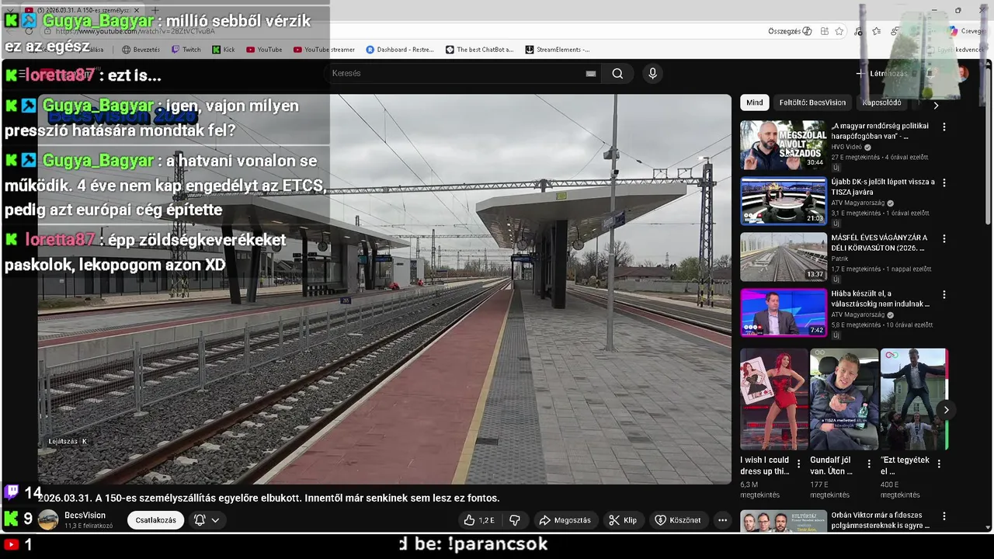Create a clip with the Klip scissors button
Viewport: 994px width, 559px height.
click(x=623, y=520)
